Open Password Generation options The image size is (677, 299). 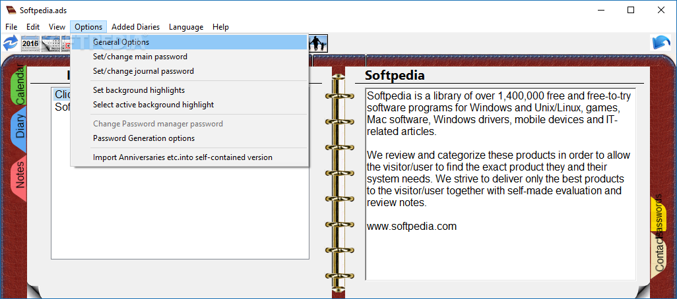coord(189,138)
